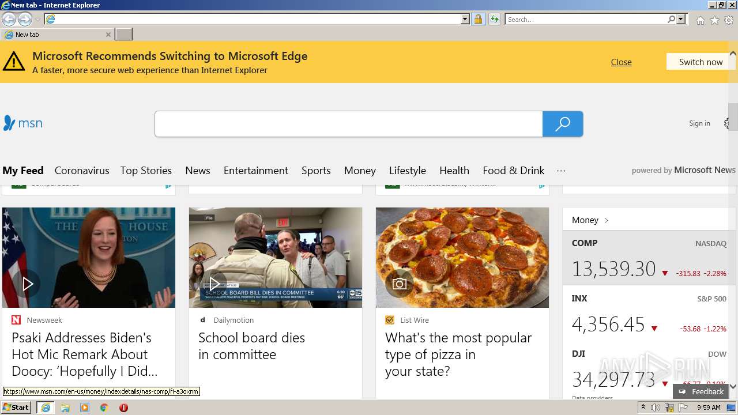This screenshot has width=738, height=415.
Task: Open the Lifestyle category
Action: (x=408, y=171)
